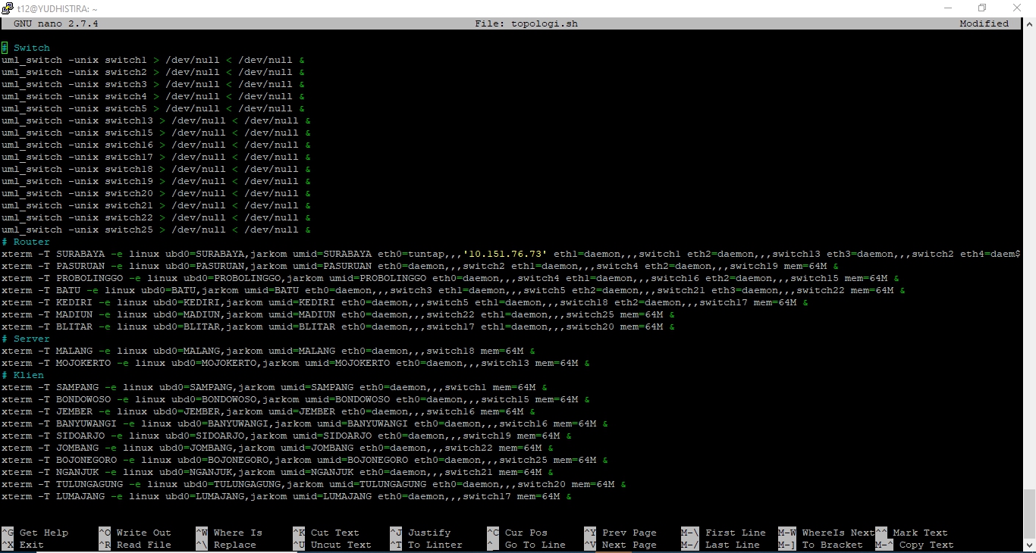
Task: Click the '# Switch' comment line
Action: click(26, 48)
